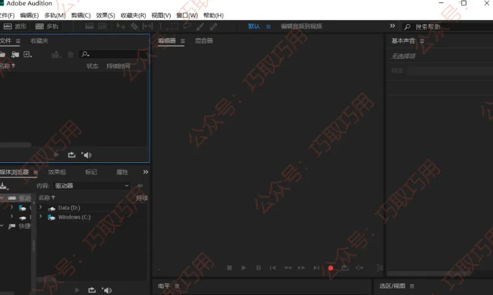Select the Lasso Selection tool

tap(187, 26)
